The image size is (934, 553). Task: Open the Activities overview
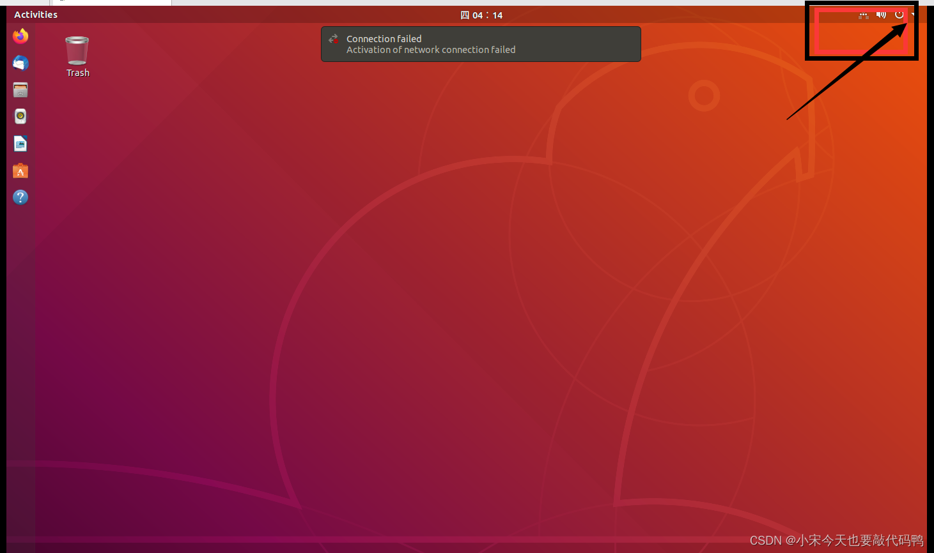(35, 14)
